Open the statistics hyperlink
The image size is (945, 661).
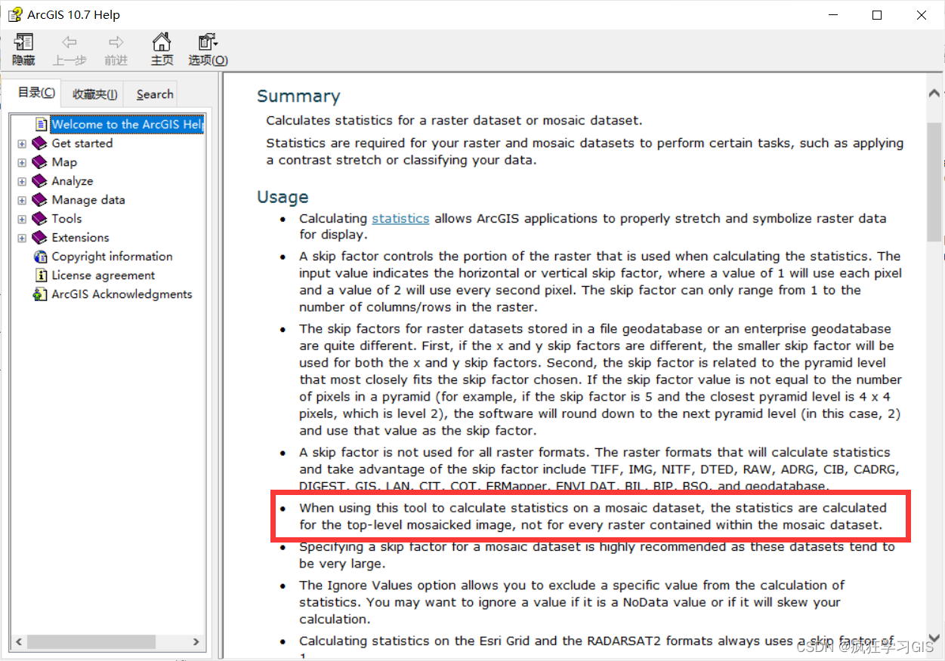[x=400, y=218]
